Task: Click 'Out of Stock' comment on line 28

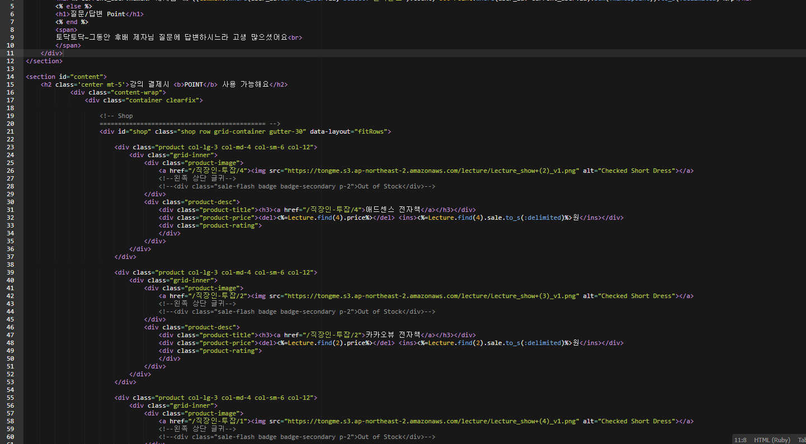Action: 379,186
